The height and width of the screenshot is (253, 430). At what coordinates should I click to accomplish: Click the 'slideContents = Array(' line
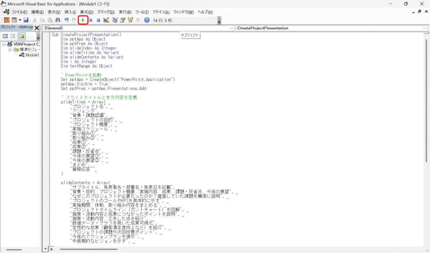pos(85,183)
